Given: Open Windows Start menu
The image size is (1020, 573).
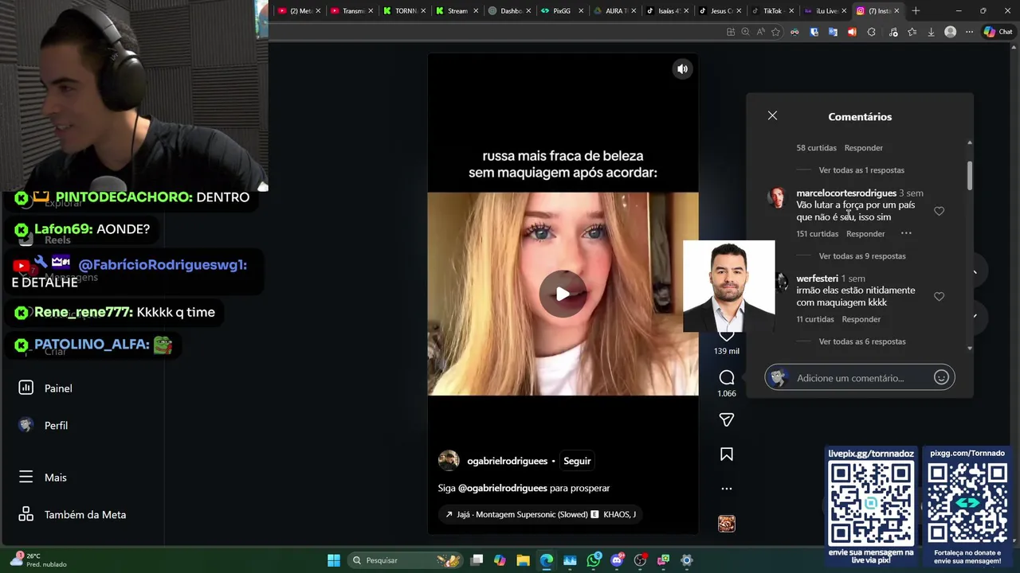Looking at the screenshot, I should click(334, 560).
